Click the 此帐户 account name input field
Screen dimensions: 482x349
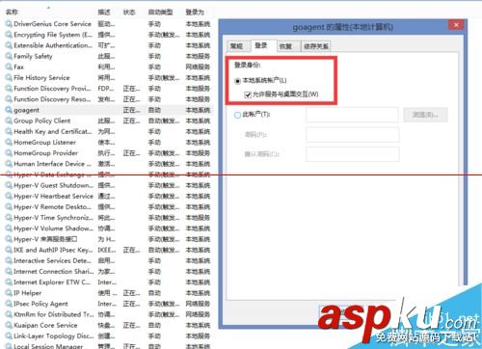coord(352,115)
